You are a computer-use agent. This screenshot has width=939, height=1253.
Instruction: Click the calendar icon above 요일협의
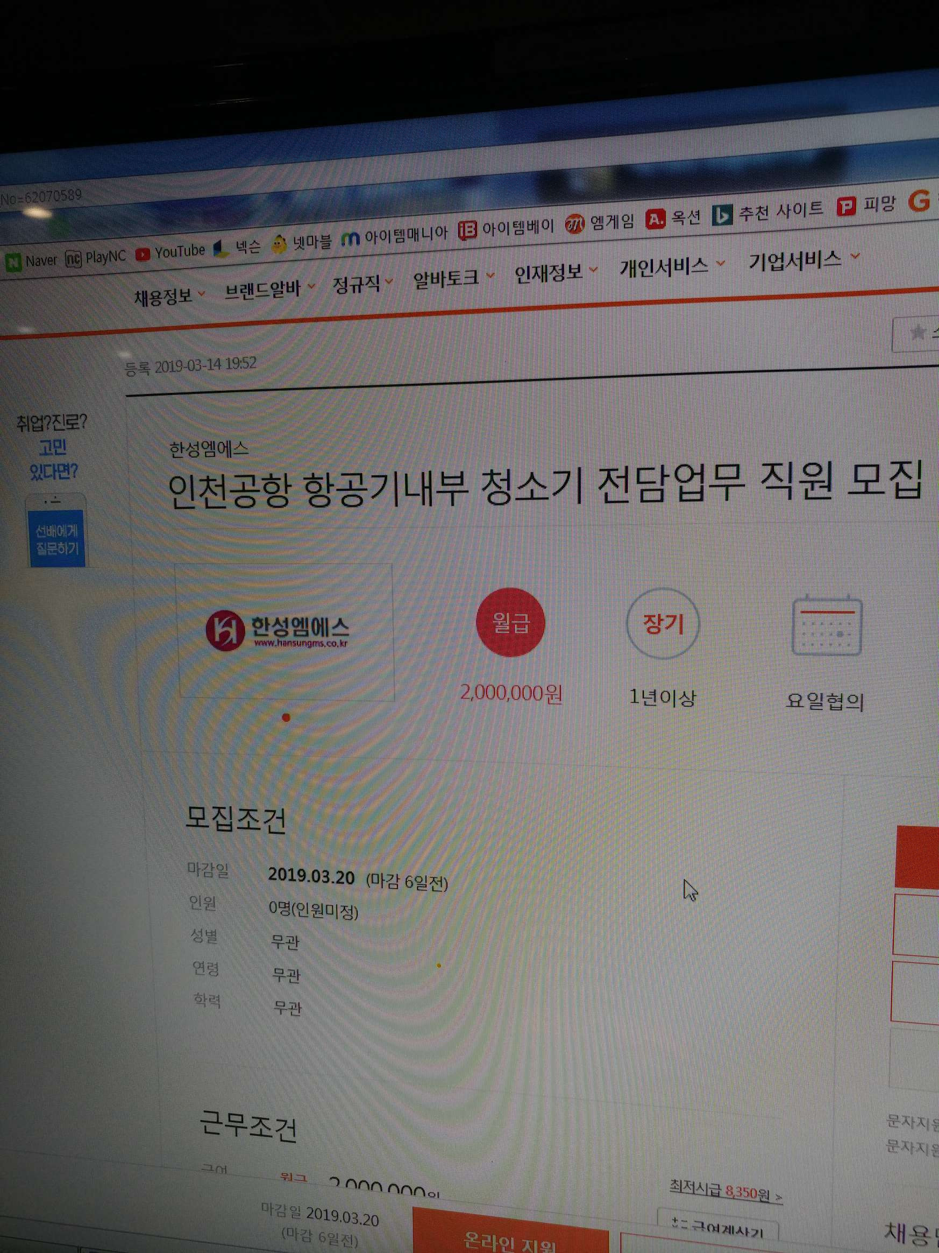point(827,625)
